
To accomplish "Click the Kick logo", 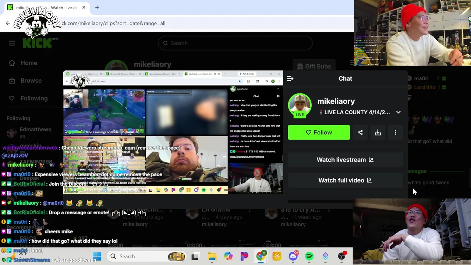I will (37, 43).
